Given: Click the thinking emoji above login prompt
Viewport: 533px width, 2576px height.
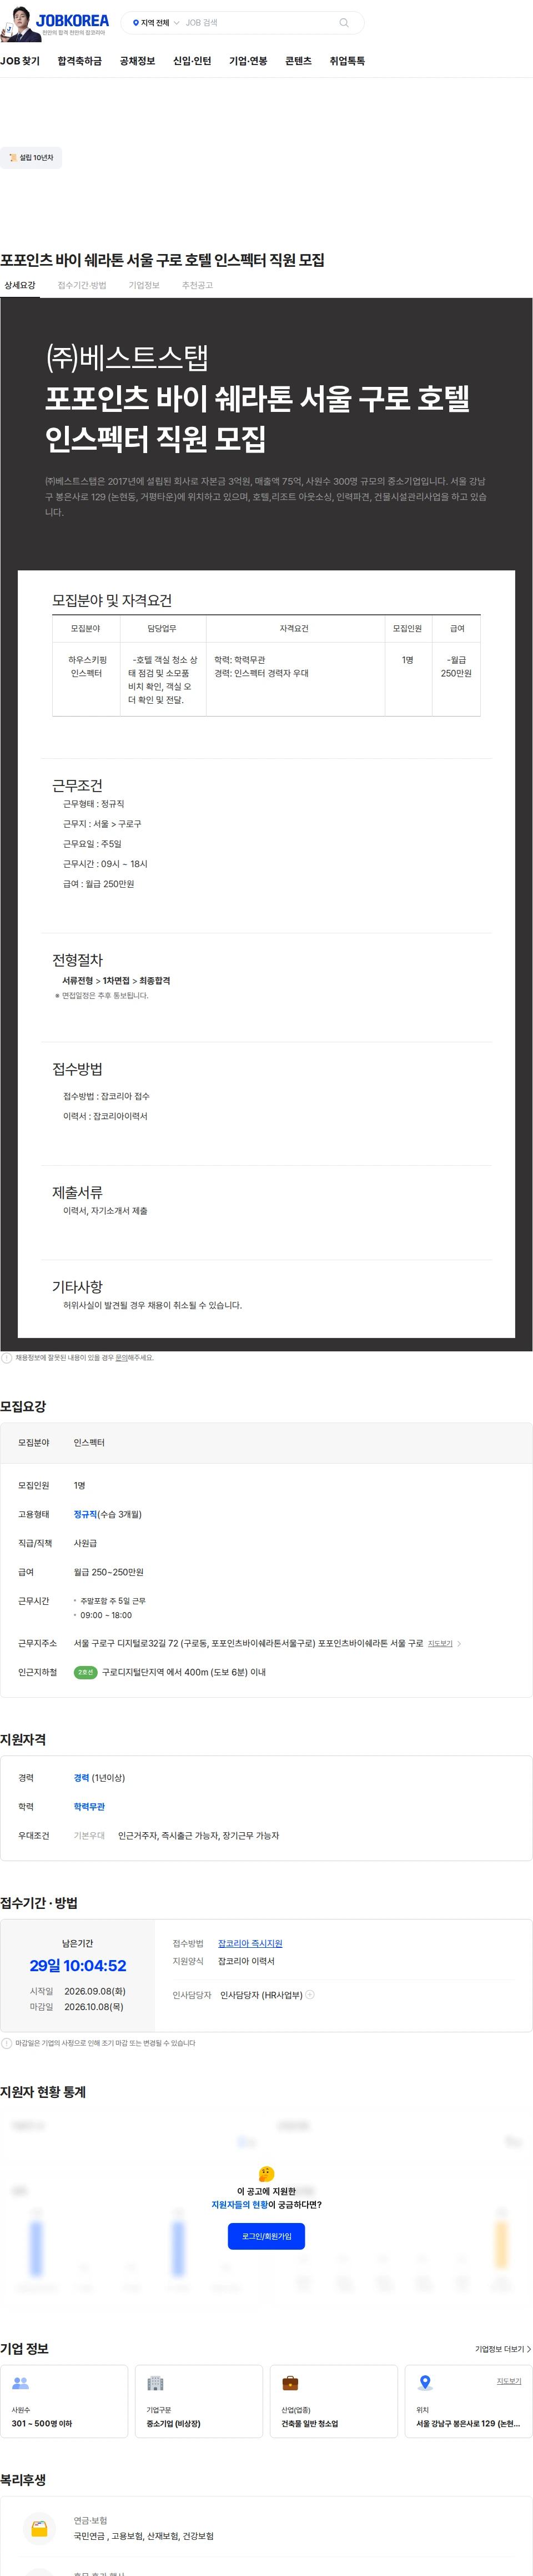Looking at the screenshot, I should [x=266, y=2174].
